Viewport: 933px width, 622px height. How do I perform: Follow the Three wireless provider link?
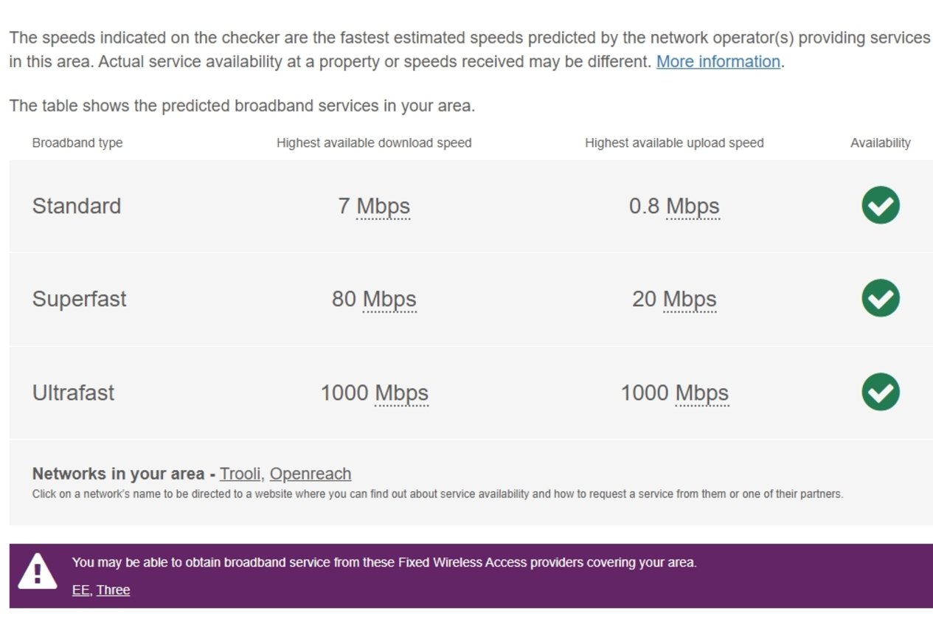[113, 590]
